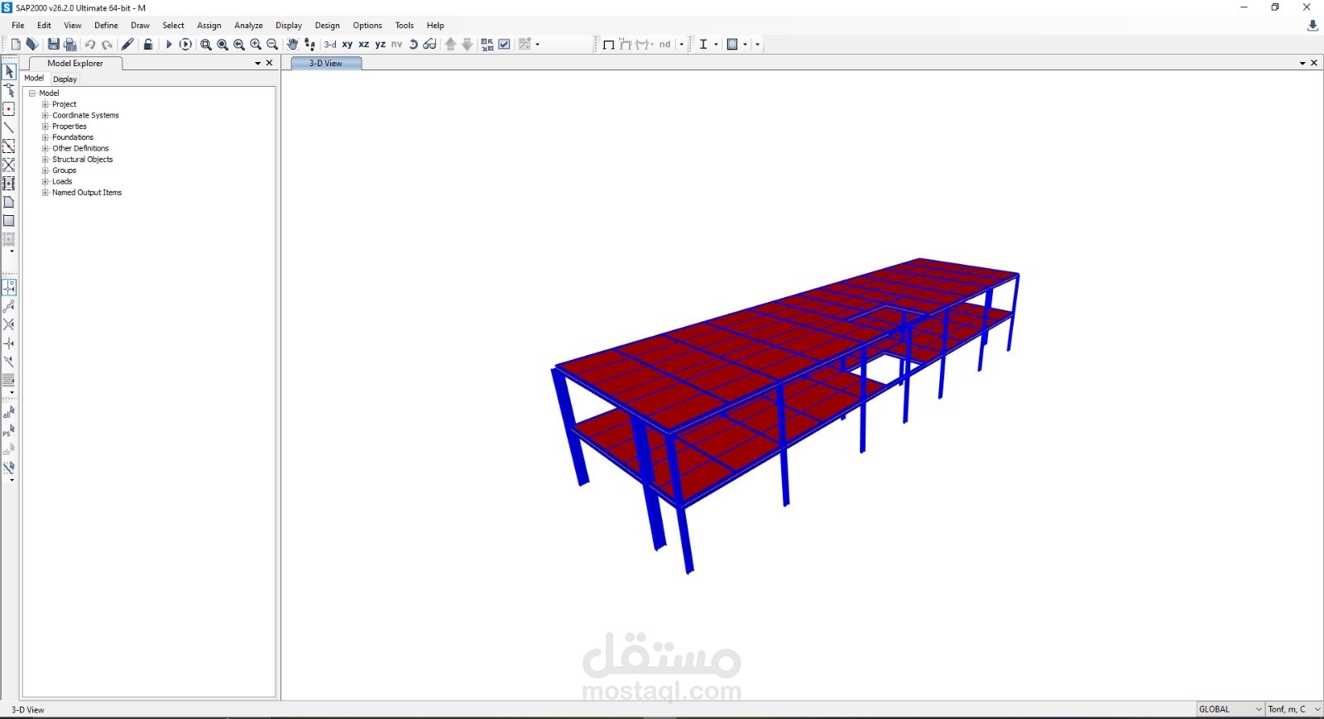Expand the Properties tree node
1324x719 pixels.
46,127
